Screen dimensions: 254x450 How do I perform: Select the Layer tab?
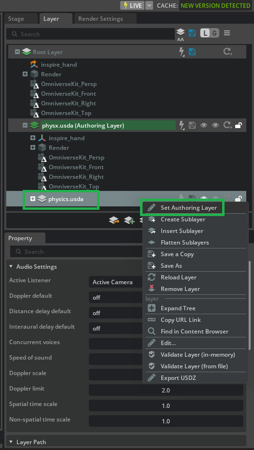pyautogui.click(x=56, y=19)
